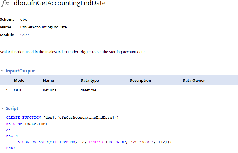Click the ufnGetAccountingEndDate name value
Viewport: 238px width, 153px height.
(44, 27)
